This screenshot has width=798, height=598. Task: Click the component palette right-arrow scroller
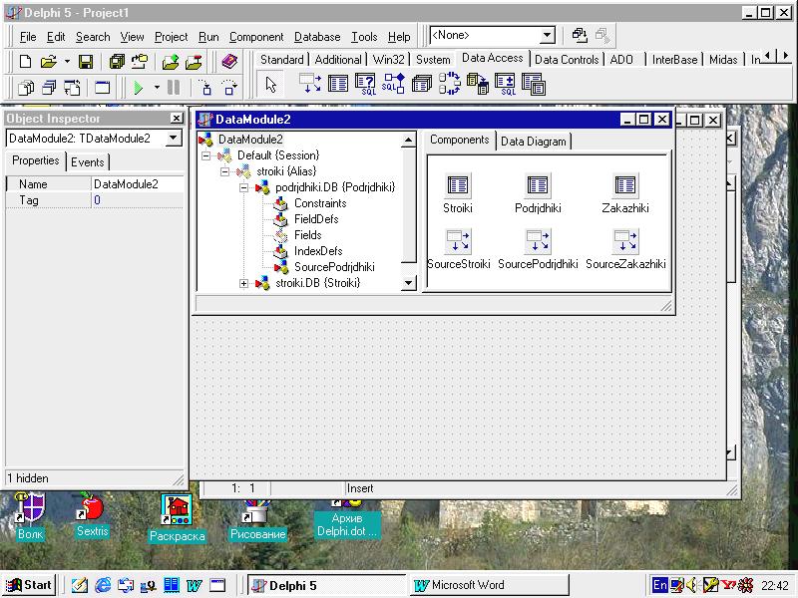click(x=785, y=56)
